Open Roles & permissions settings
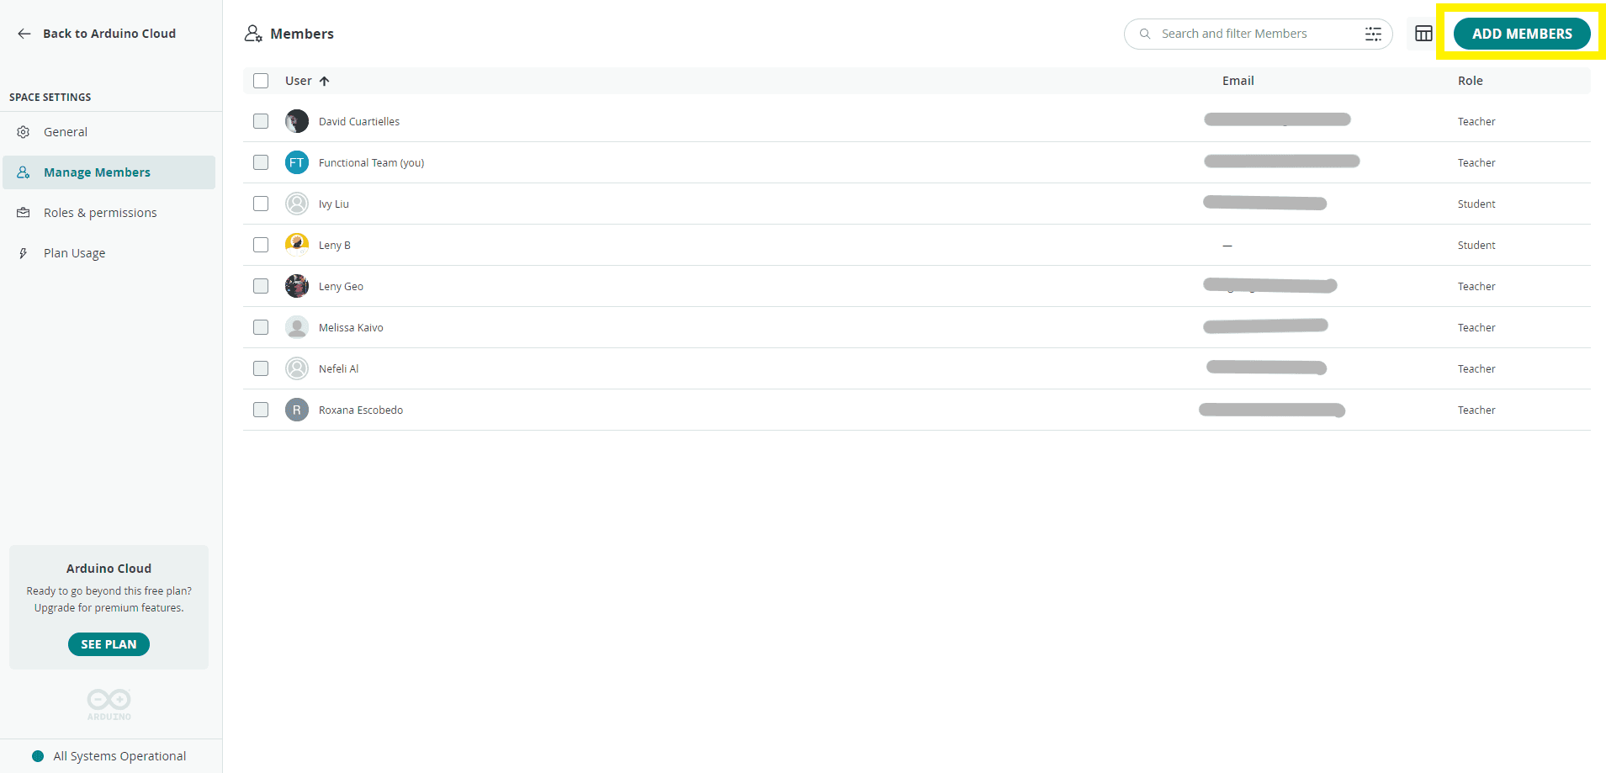 pyautogui.click(x=100, y=212)
